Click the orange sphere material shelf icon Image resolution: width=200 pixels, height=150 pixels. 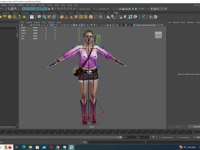62,17
